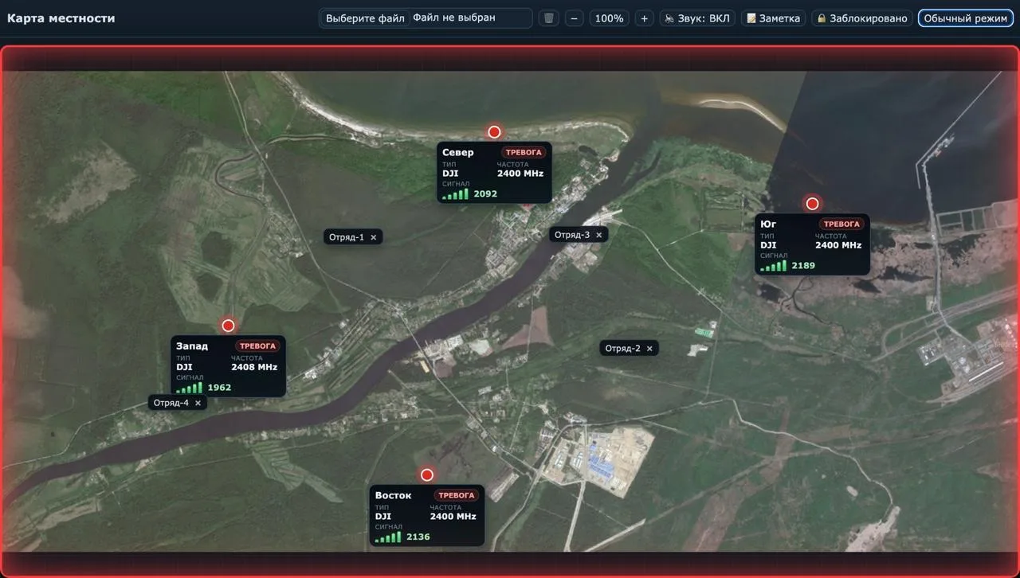Select the red Запад drone marker
The height and width of the screenshot is (578, 1020).
coord(228,326)
